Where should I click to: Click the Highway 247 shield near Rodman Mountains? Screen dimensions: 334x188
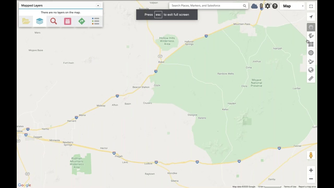point(27,174)
